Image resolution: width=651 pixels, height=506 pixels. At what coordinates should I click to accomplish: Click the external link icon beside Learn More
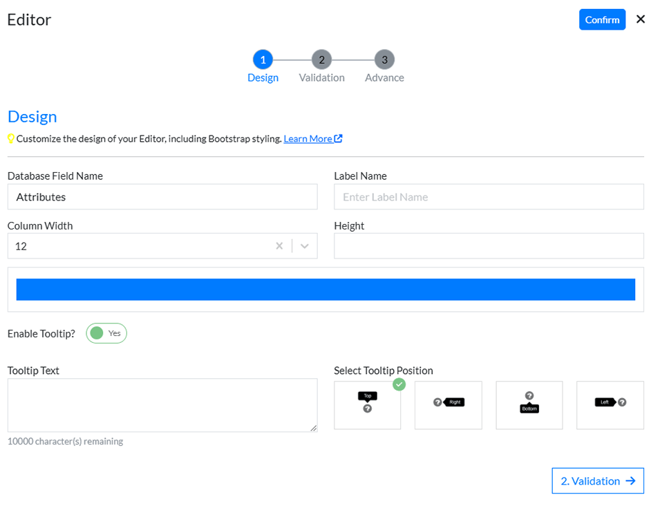338,138
